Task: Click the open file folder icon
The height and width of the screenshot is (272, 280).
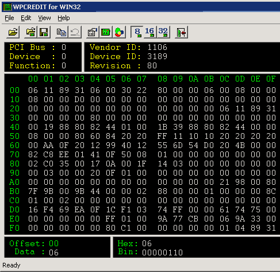Action: 13,32
